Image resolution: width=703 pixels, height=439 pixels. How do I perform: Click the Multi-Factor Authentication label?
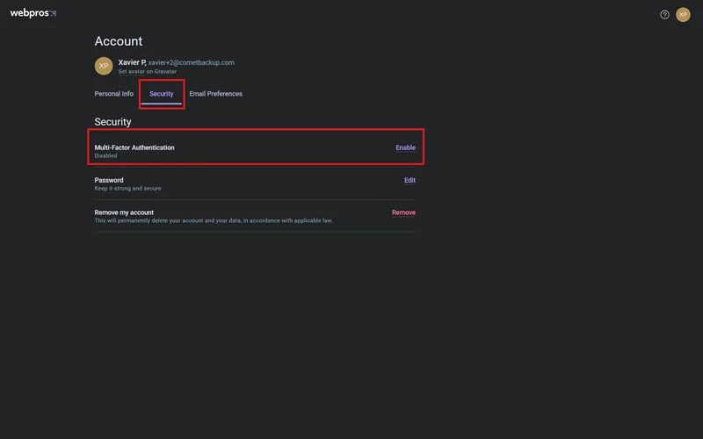tap(134, 148)
